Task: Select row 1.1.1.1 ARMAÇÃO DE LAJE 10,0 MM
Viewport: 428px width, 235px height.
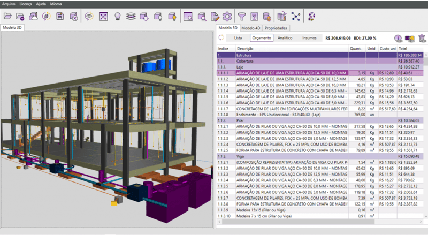Action: (x=320, y=73)
